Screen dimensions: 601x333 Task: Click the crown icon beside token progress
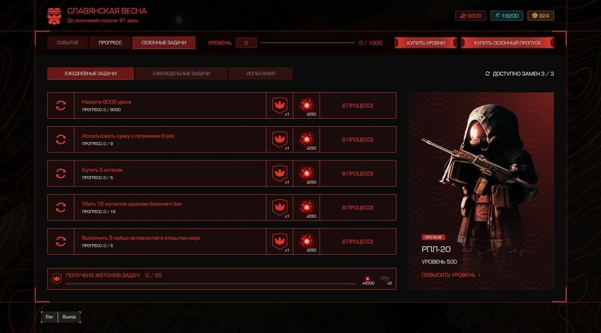click(57, 279)
